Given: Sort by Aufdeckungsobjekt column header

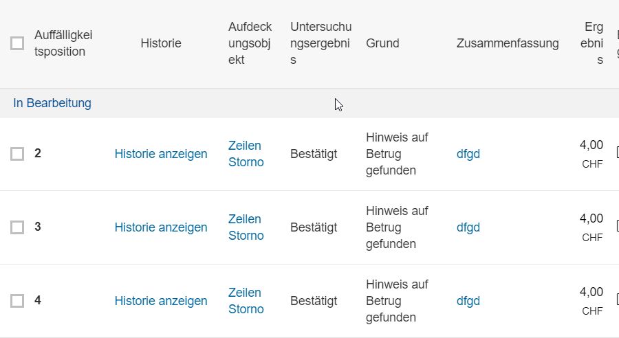Looking at the screenshot, I should pos(250,43).
